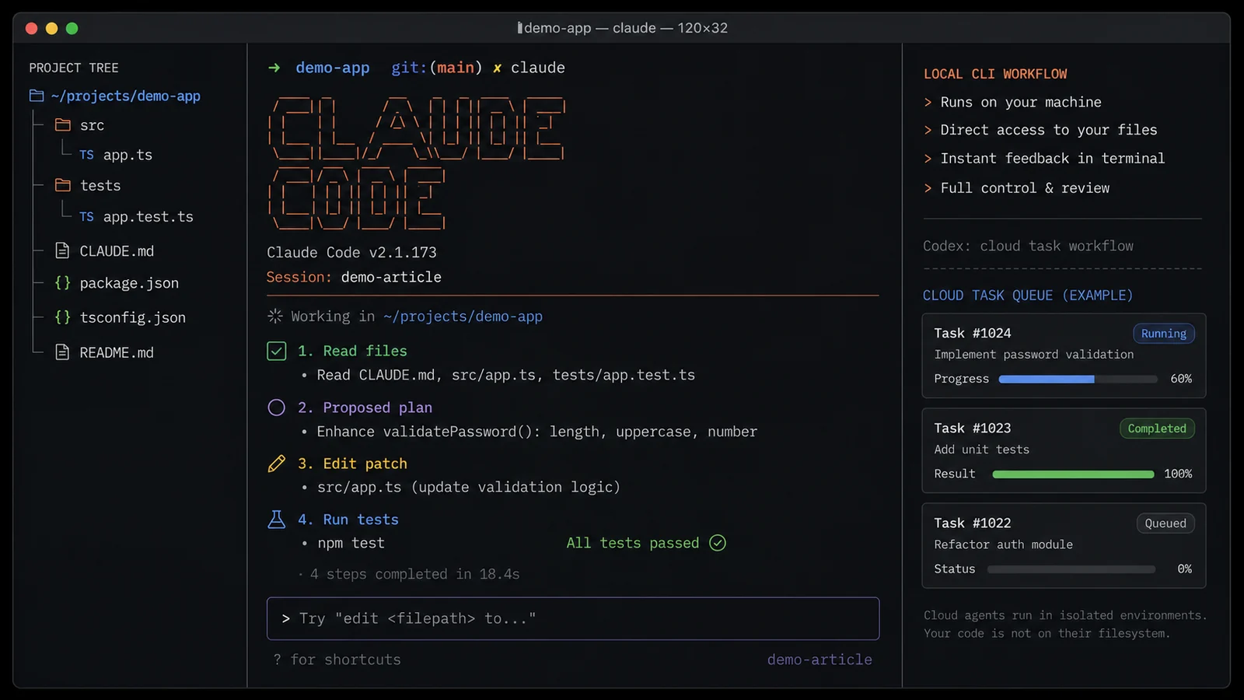
Task: Click the Session: demo-article line
Action: (x=354, y=277)
